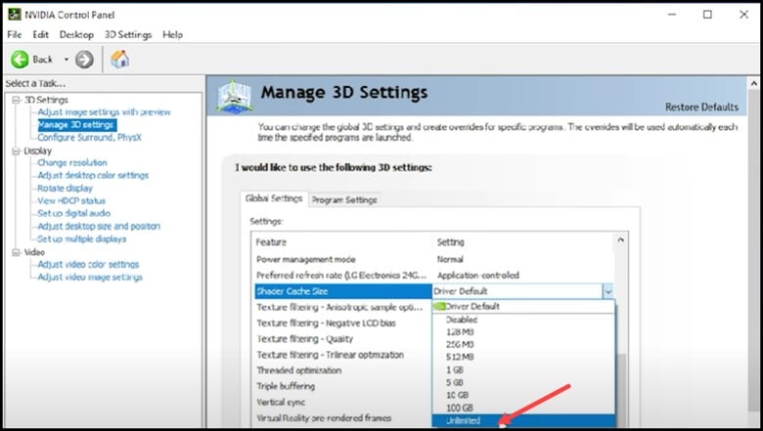The height and width of the screenshot is (431, 763).
Task: Click the Home icon in toolbar
Action: [119, 60]
